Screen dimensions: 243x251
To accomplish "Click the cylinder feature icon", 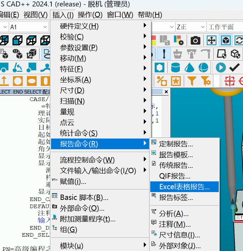I will [176, 67].
